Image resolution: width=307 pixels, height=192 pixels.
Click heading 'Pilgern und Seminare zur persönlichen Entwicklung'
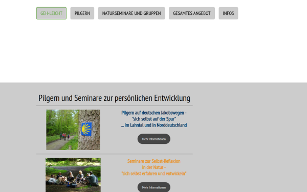(114, 98)
